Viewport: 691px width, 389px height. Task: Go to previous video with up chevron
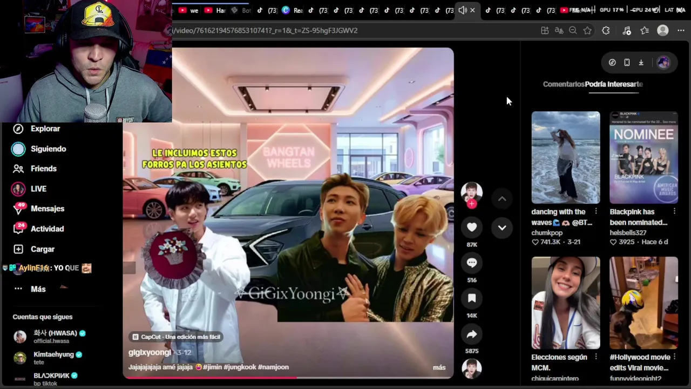tap(502, 199)
